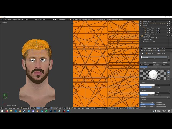Enable the Specular Ramp checkbox
This screenshot has width=172, height=129.
[x=156, y=95]
